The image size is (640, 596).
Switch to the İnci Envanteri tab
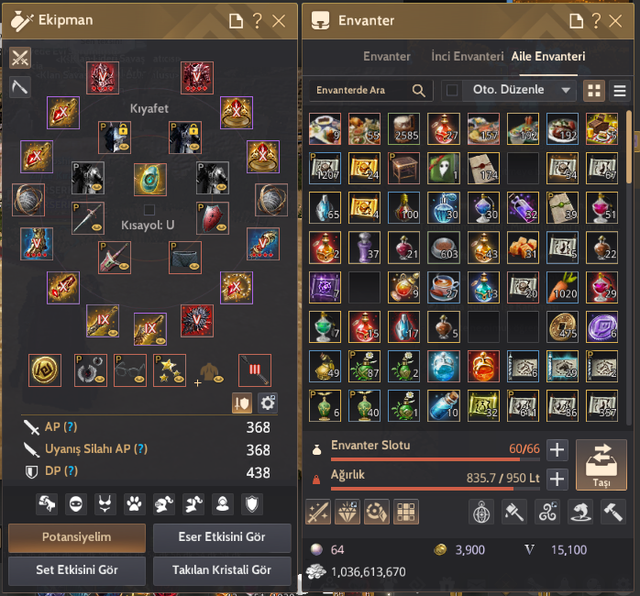click(468, 56)
